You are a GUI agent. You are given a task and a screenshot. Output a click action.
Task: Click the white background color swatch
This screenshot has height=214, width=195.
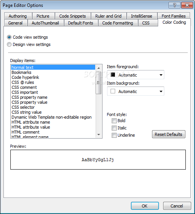pyautogui.click(x=113, y=91)
